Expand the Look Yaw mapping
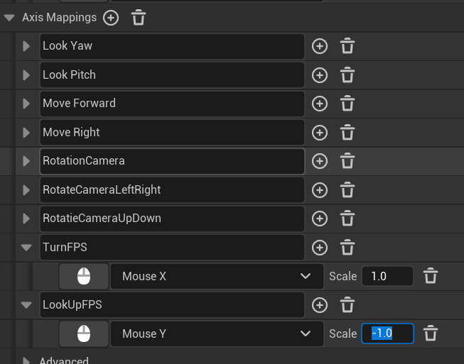This screenshot has height=364, width=464. point(27,46)
